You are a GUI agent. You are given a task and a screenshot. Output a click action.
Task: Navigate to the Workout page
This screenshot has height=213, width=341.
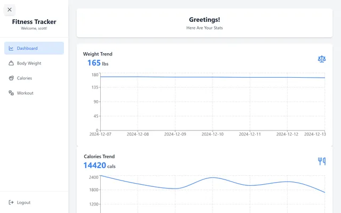34,93
